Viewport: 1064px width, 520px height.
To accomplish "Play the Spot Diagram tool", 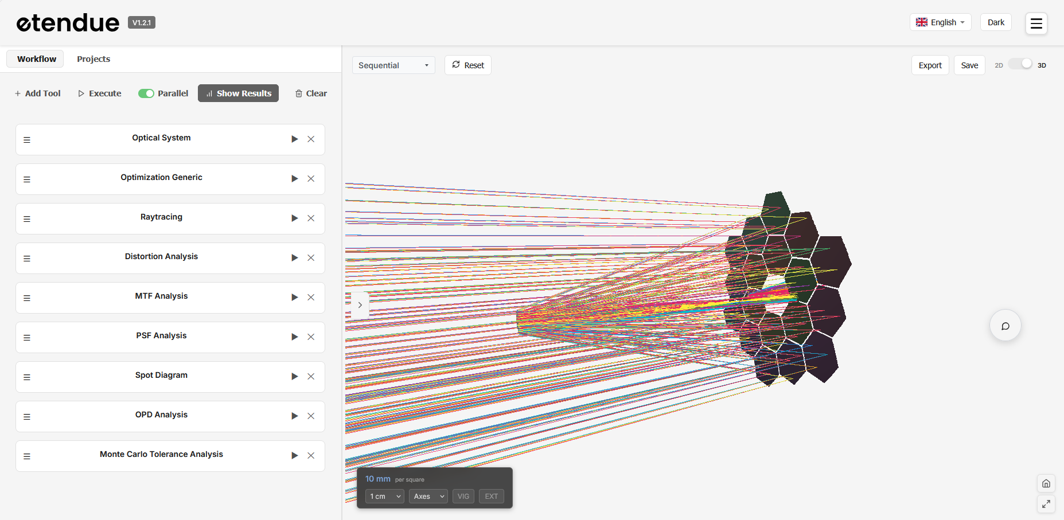I will tap(294, 377).
